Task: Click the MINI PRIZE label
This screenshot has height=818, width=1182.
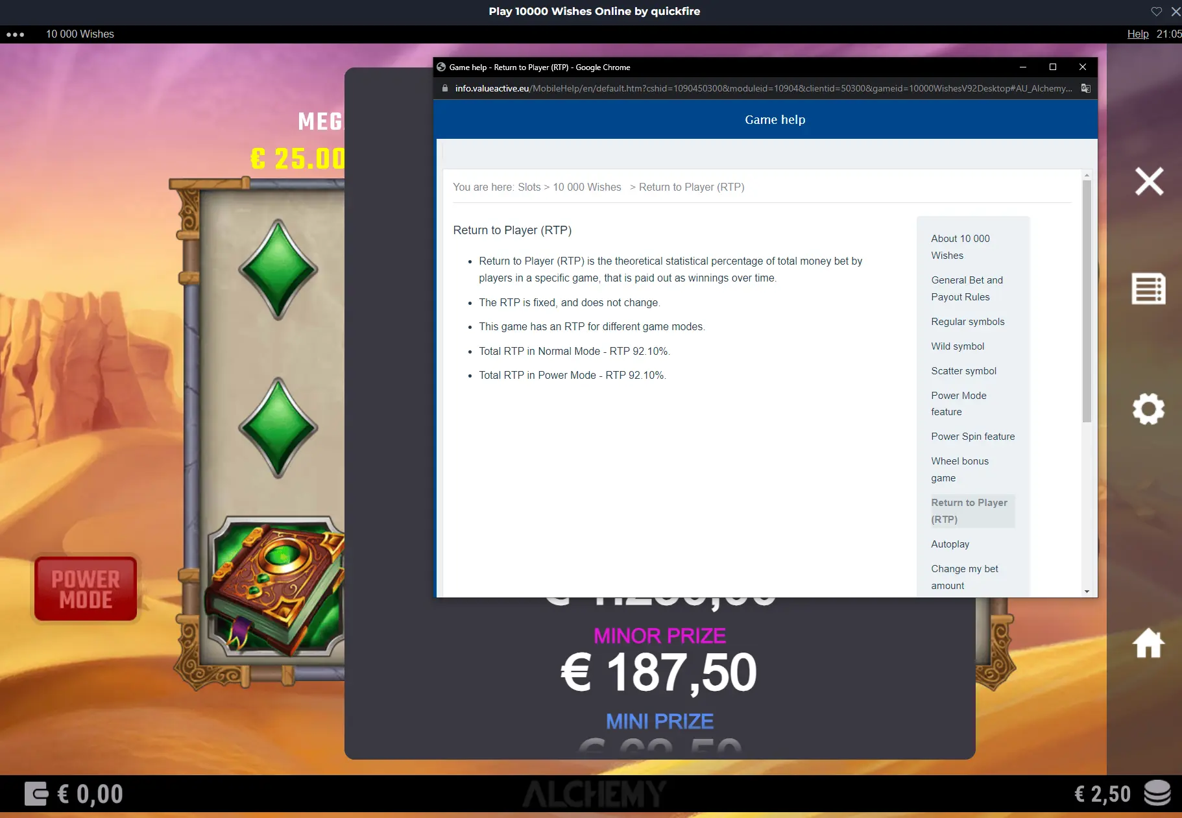Action: (x=659, y=721)
